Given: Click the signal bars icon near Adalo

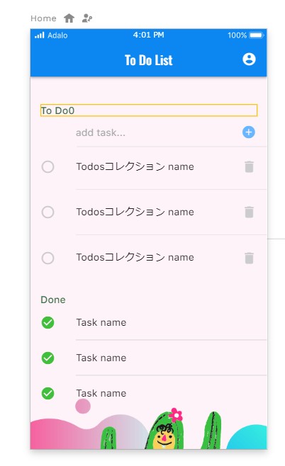Looking at the screenshot, I should tap(40, 35).
